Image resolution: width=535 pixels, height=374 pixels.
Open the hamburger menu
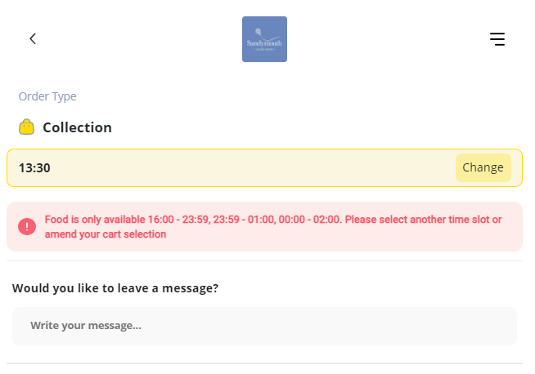(x=497, y=39)
